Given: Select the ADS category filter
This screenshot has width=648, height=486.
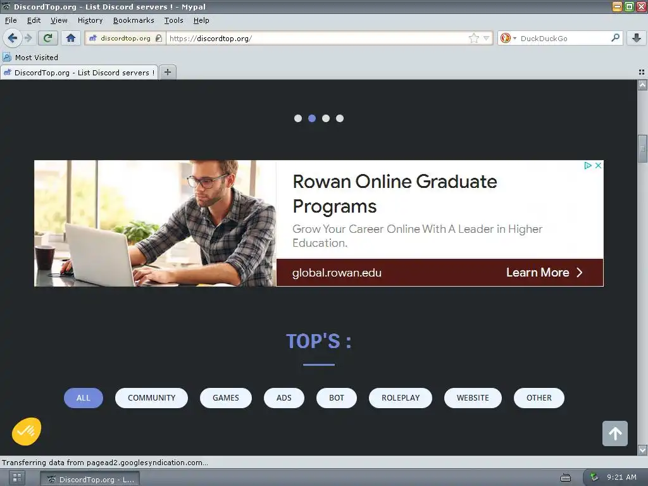Looking at the screenshot, I should tap(284, 398).
